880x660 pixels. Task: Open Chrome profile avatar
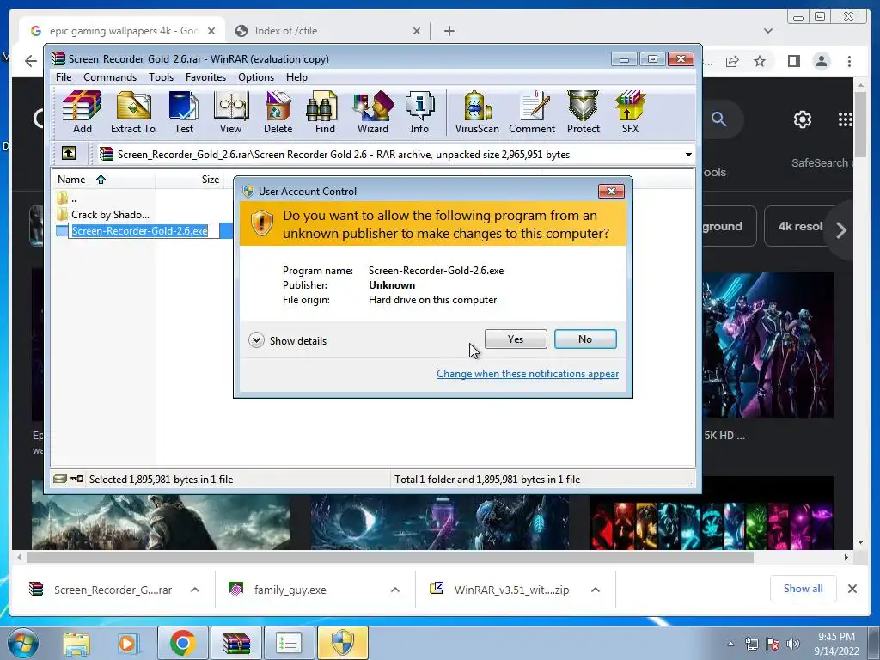click(822, 61)
